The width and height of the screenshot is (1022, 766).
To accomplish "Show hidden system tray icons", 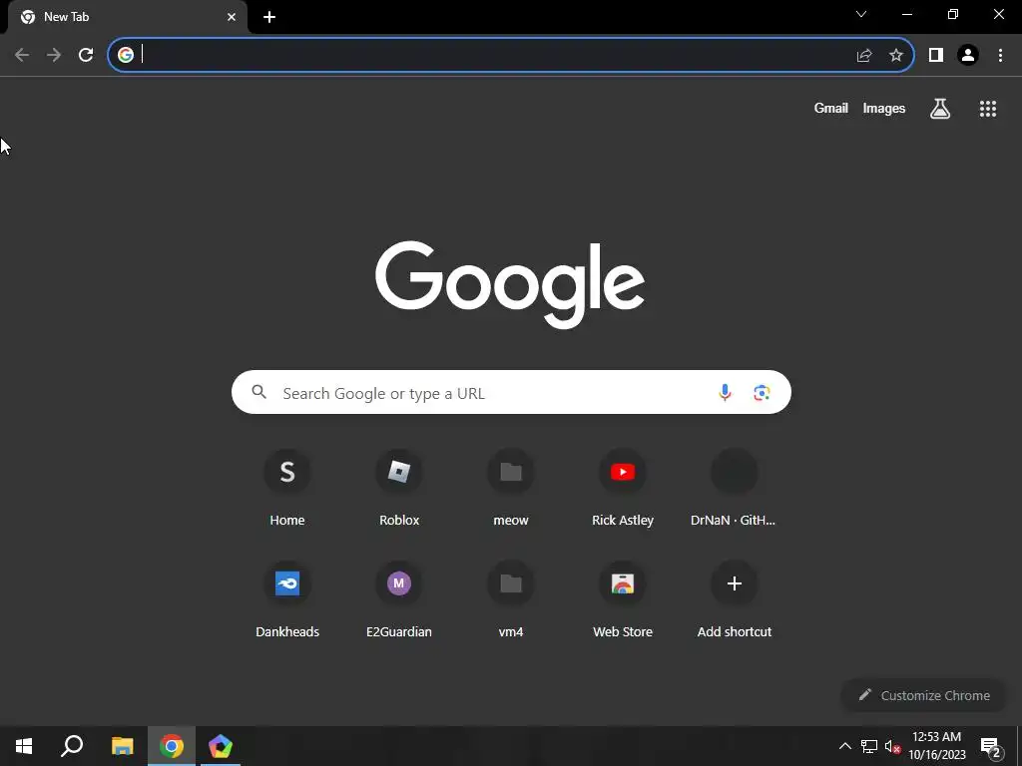I will [844, 746].
